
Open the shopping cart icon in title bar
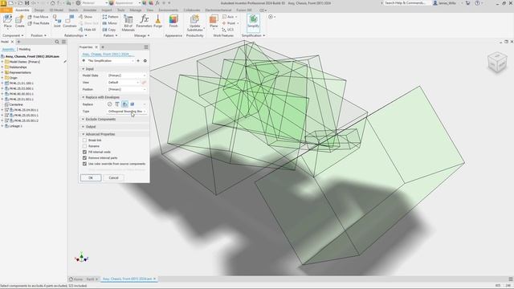tap(467, 3)
